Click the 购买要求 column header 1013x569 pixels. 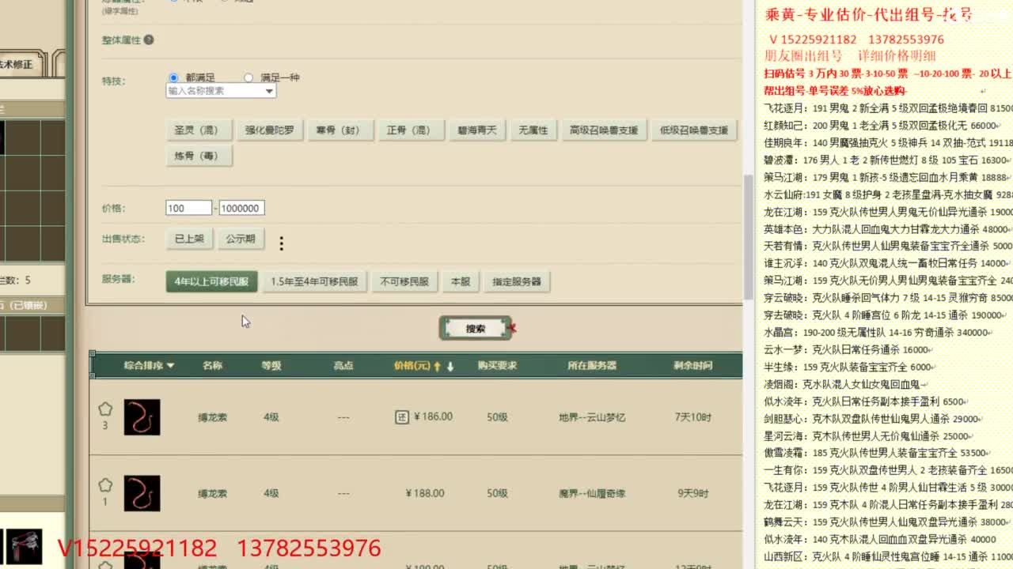497,366
